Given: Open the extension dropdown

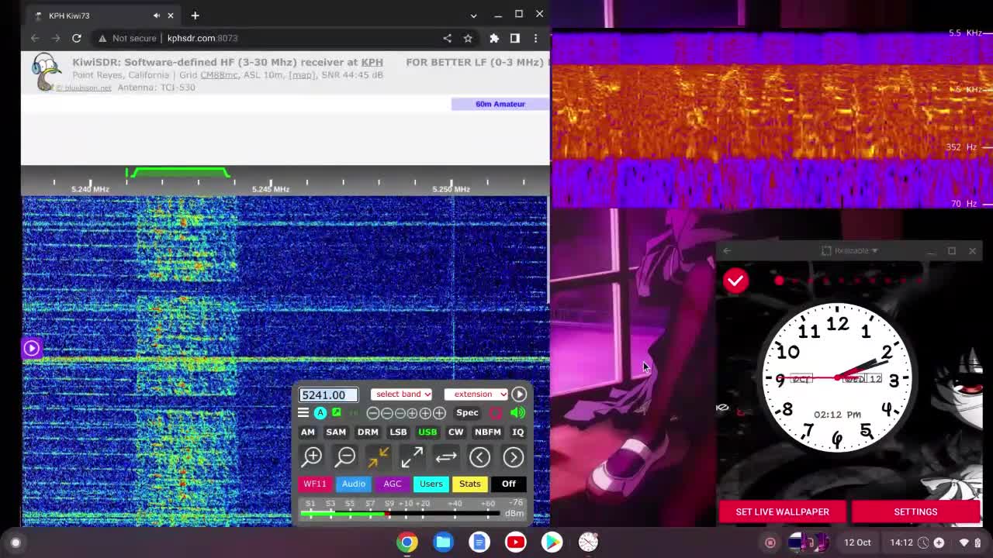Looking at the screenshot, I should point(476,394).
